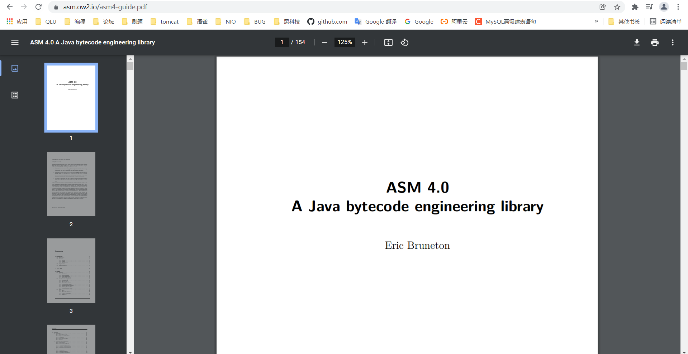Open the Google 翻译 bookmark
The width and height of the screenshot is (688, 354).
click(376, 21)
